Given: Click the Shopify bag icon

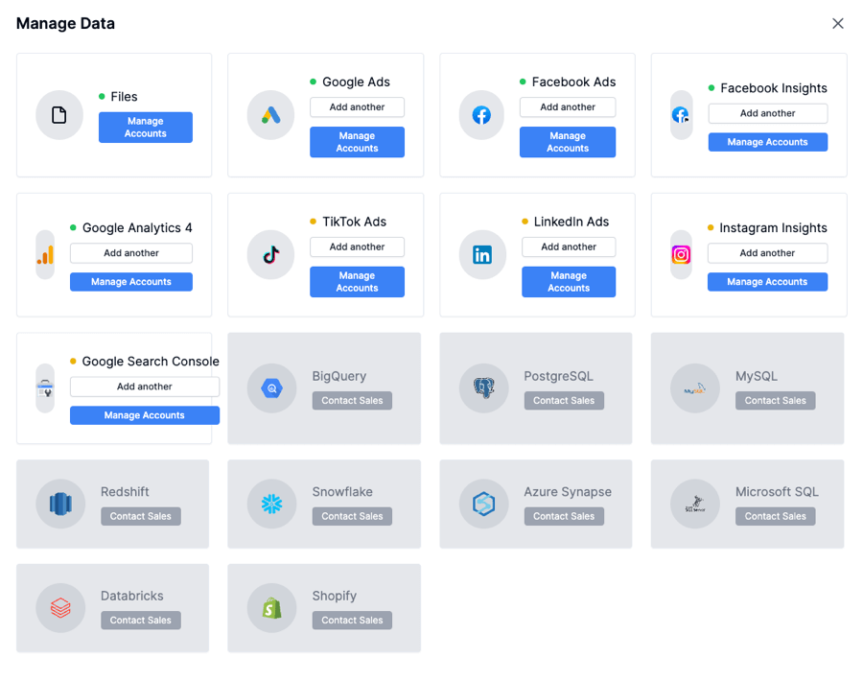Looking at the screenshot, I should (271, 608).
